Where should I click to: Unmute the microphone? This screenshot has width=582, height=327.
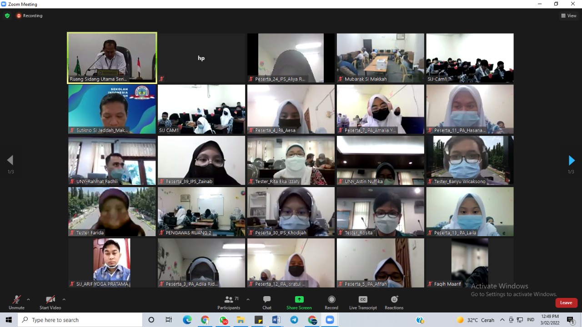coord(16,302)
